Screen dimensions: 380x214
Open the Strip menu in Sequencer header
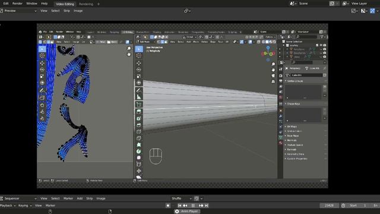[90, 199]
